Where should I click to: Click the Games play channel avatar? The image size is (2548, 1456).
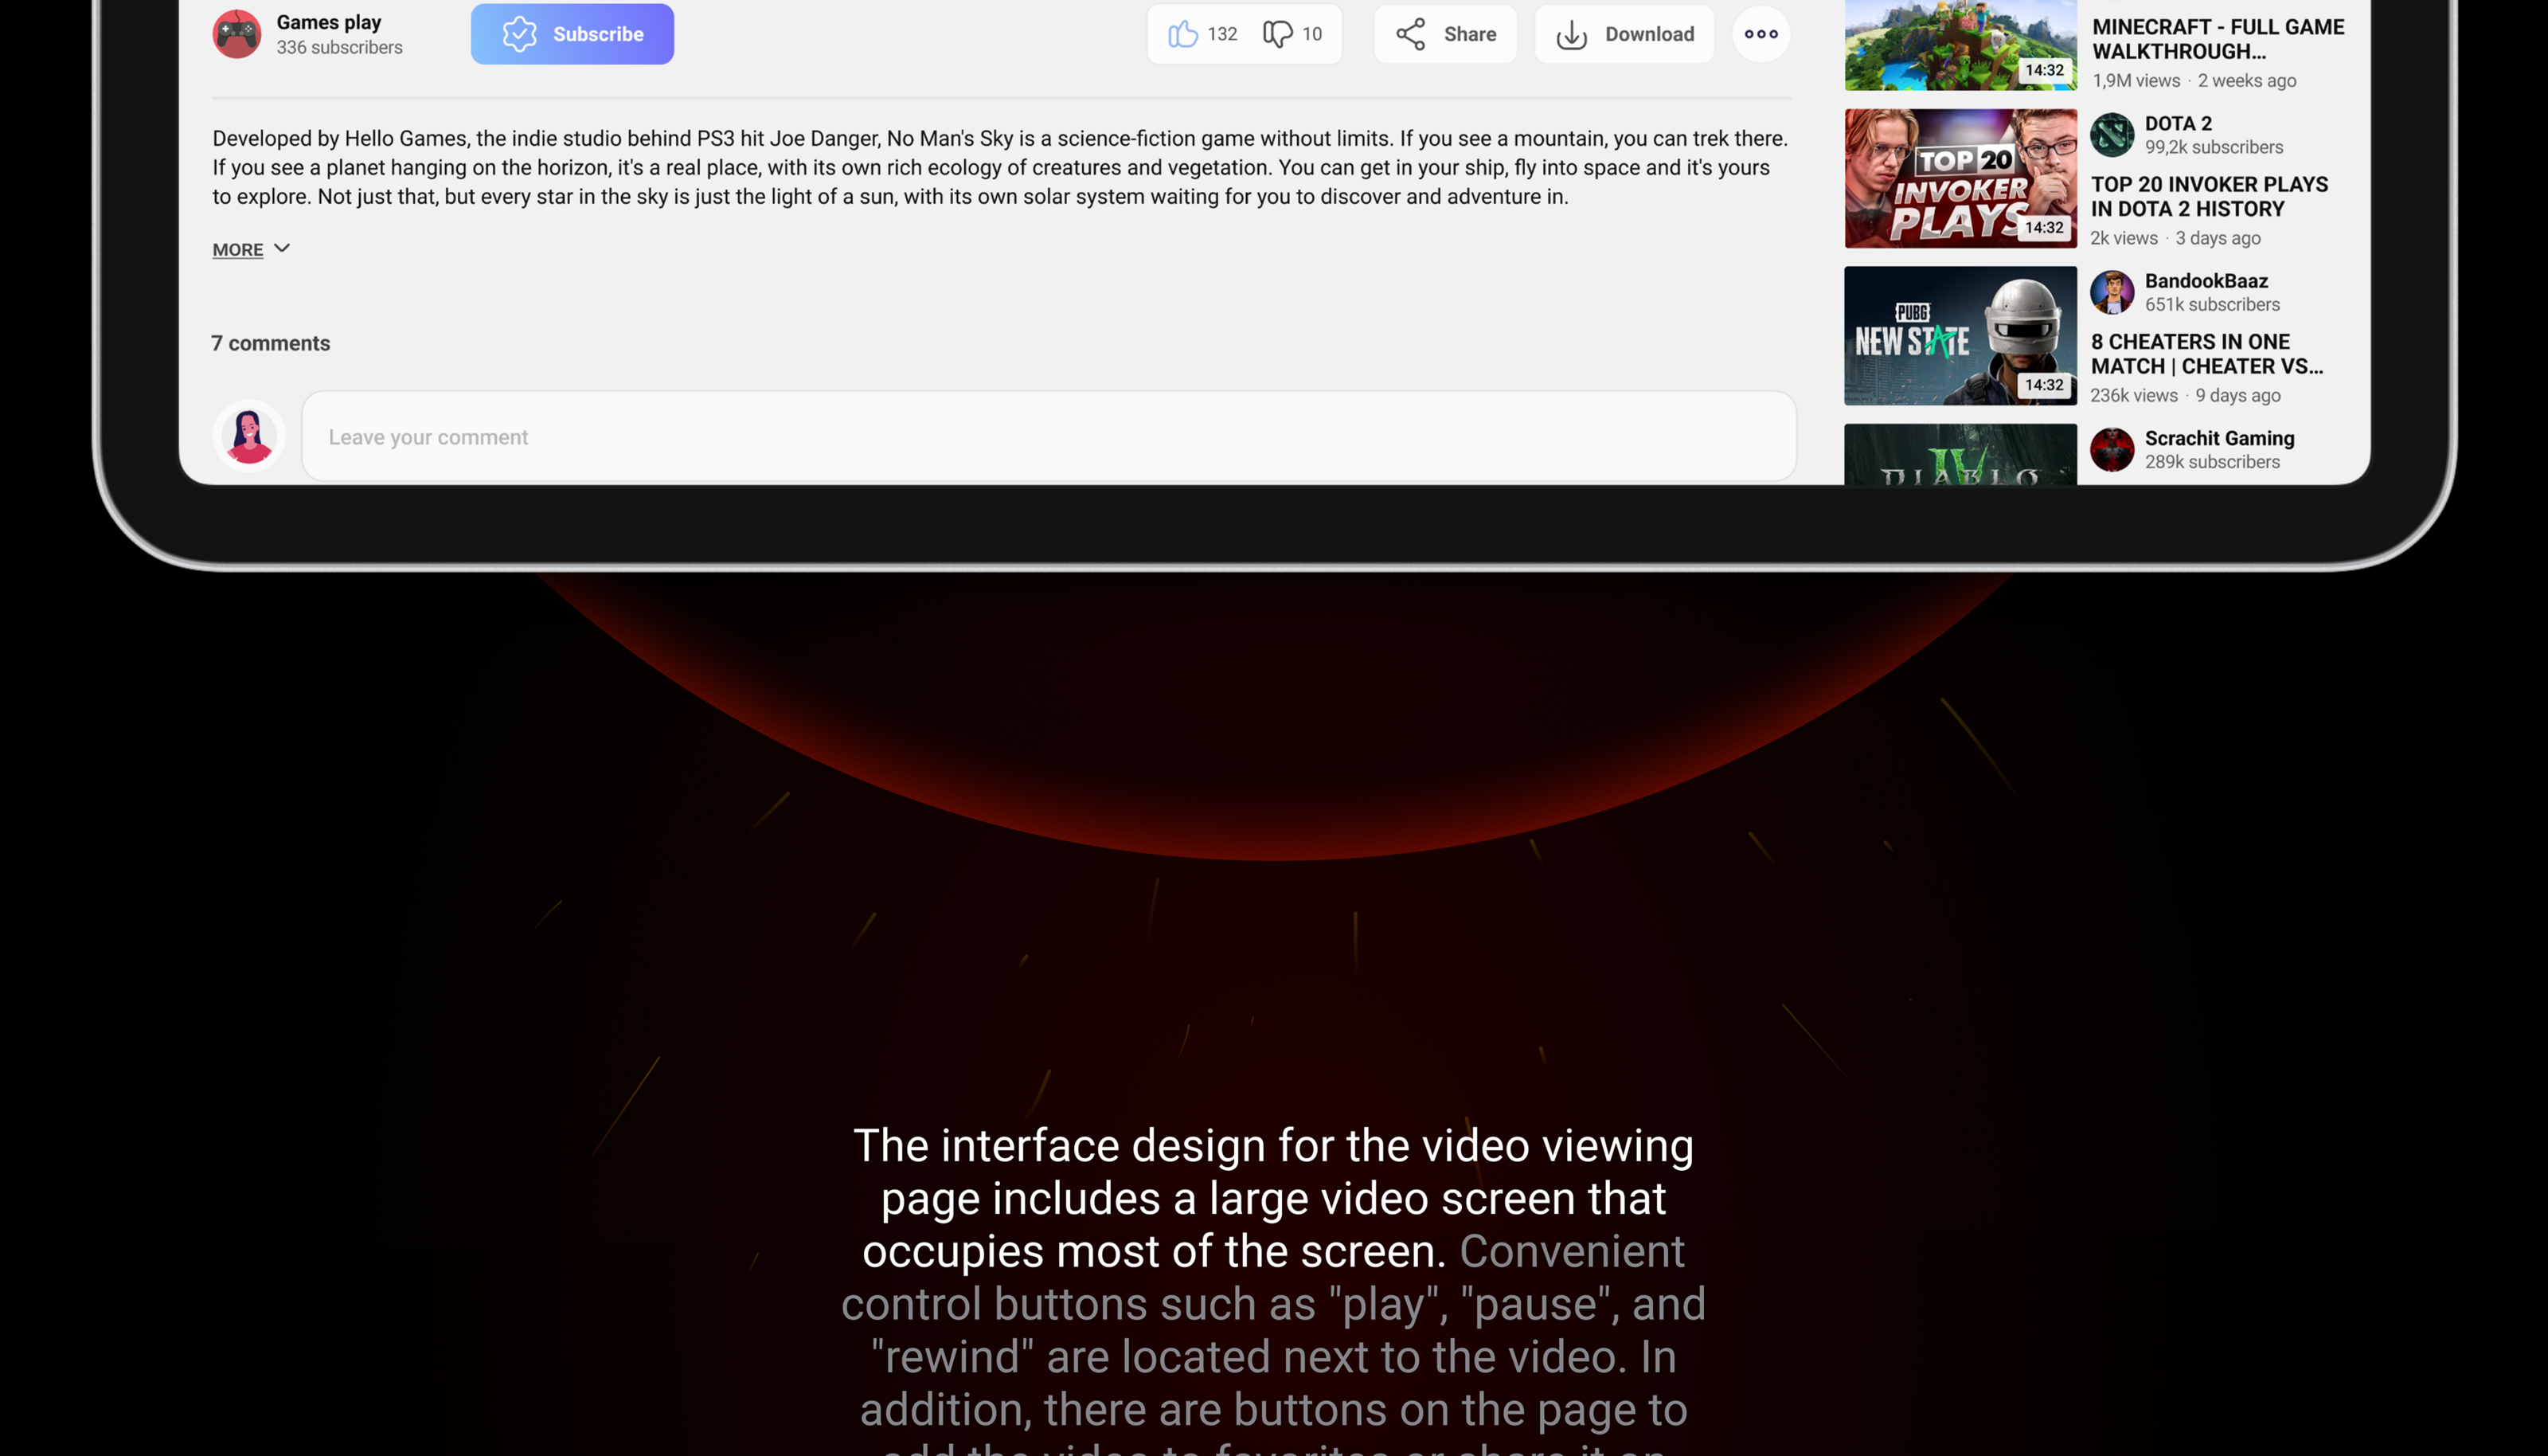coord(237,34)
